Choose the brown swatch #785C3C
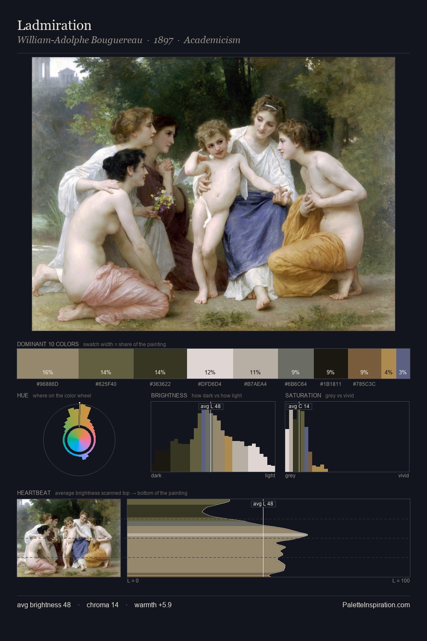The height and width of the screenshot is (641, 427). (x=365, y=364)
